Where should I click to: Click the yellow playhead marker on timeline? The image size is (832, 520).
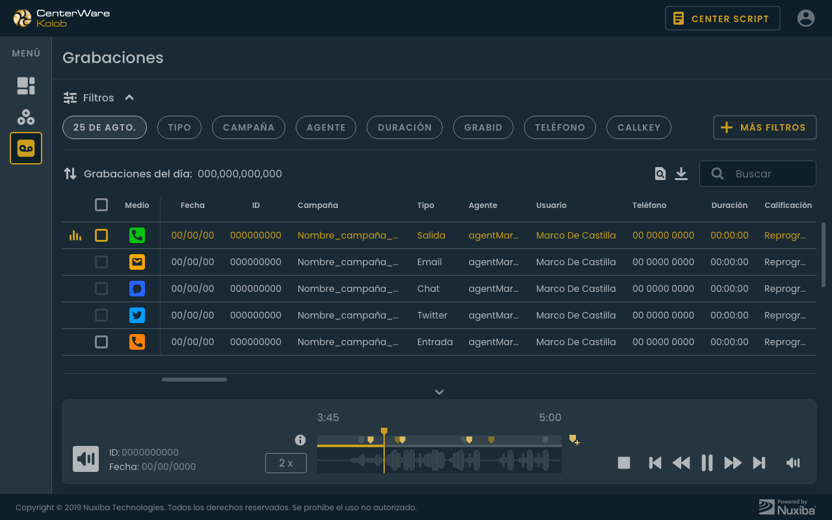(x=384, y=432)
